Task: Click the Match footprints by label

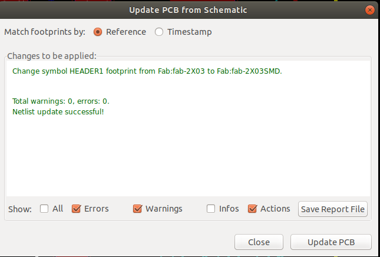Action: coord(45,32)
